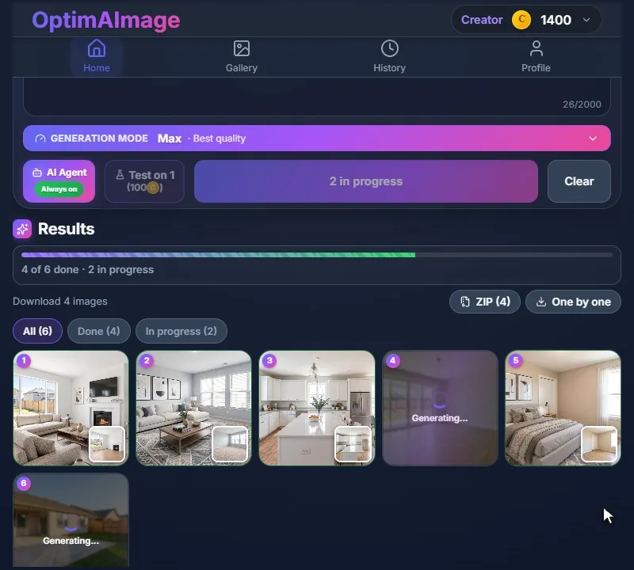Open the Gallery tab
Viewport: 634px width, 570px height.
click(242, 56)
